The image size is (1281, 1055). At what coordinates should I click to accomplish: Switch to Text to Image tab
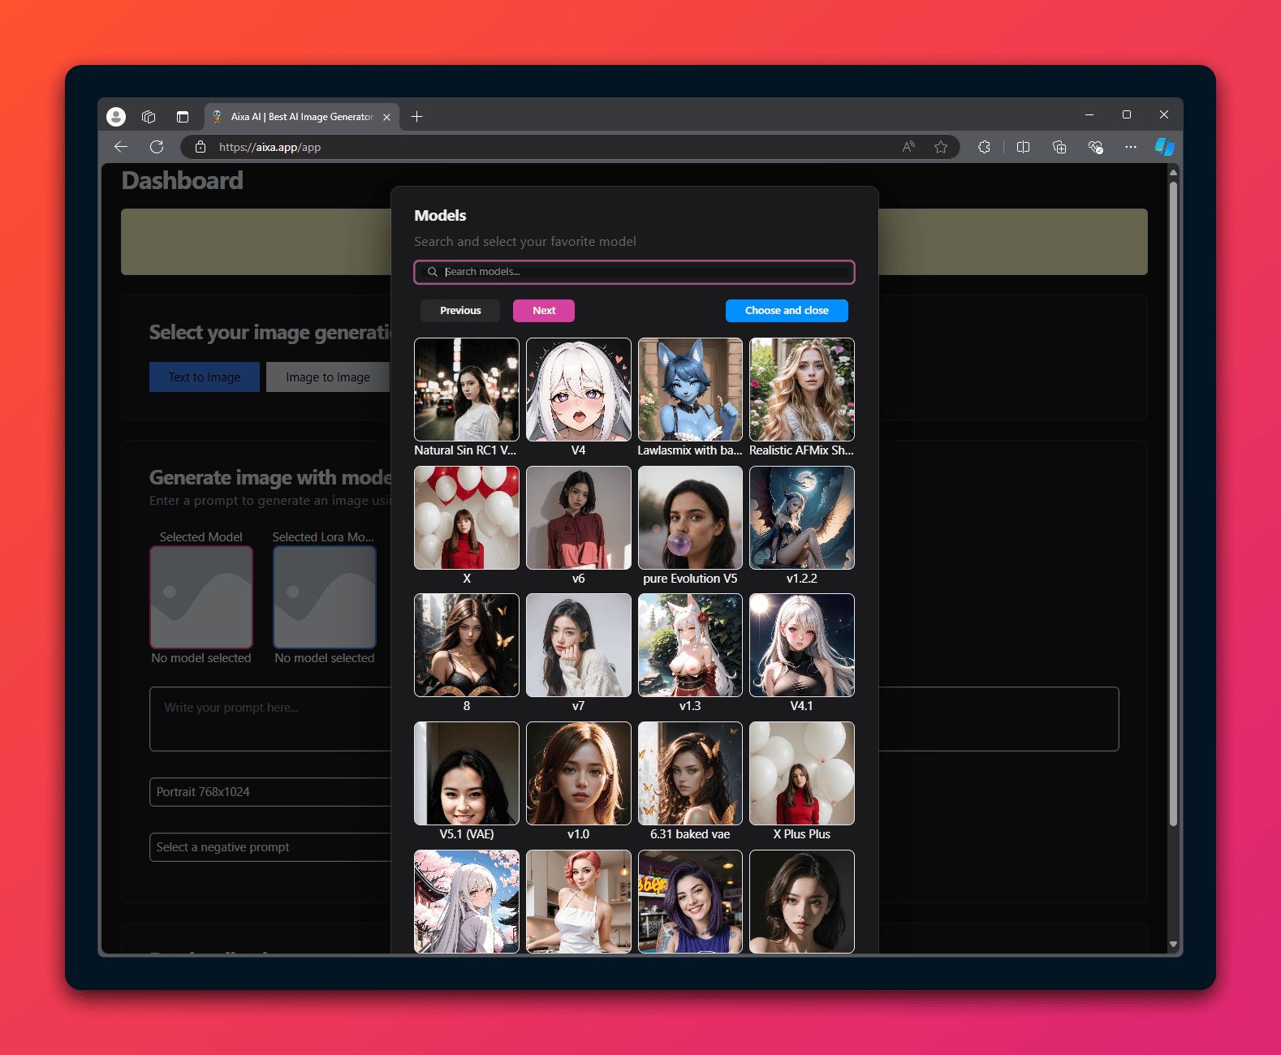click(205, 377)
